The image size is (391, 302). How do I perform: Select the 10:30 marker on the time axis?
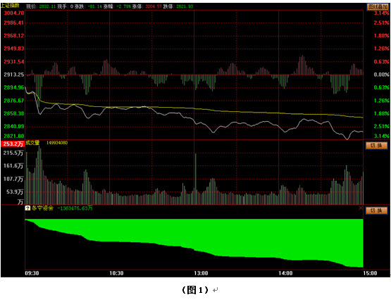coord(116,273)
